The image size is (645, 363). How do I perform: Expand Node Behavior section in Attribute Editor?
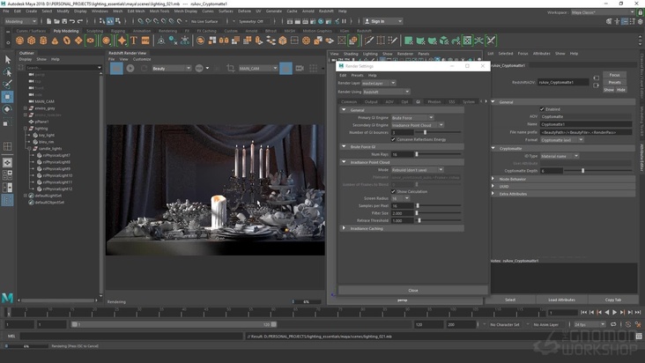[493, 179]
